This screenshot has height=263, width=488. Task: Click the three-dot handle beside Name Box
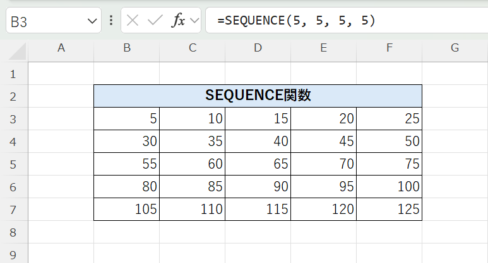pyautogui.click(x=111, y=21)
